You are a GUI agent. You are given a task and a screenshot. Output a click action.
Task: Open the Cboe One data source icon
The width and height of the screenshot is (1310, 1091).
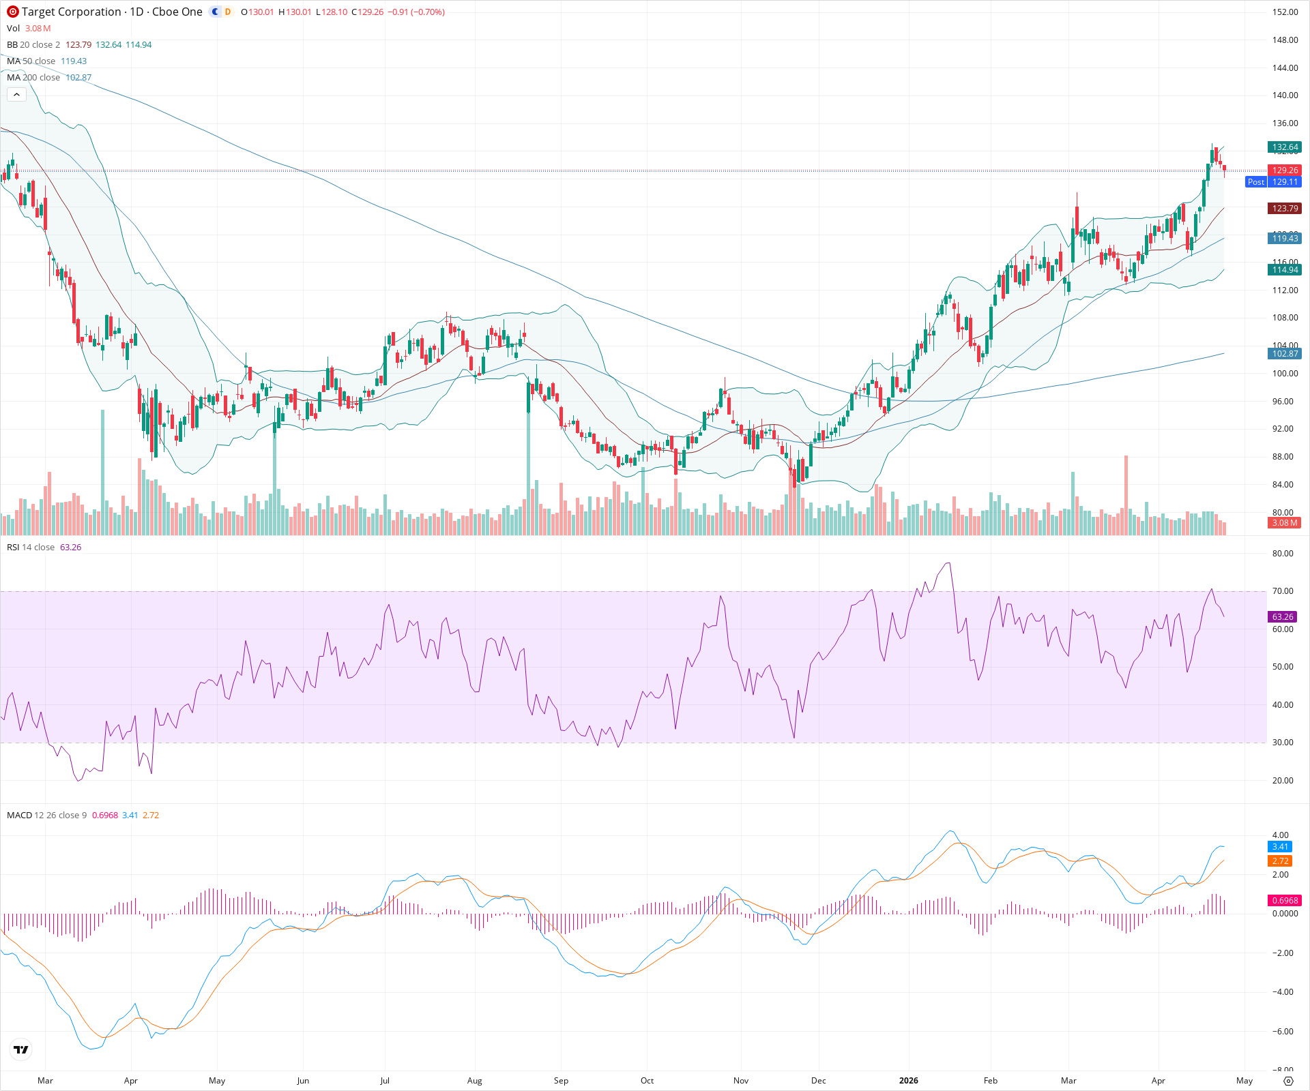coord(214,12)
